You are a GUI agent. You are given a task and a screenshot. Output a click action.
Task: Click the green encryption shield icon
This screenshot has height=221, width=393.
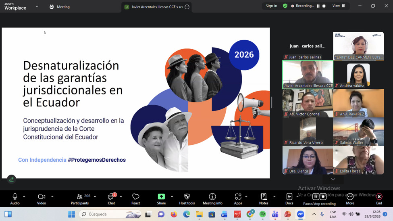pos(285,6)
